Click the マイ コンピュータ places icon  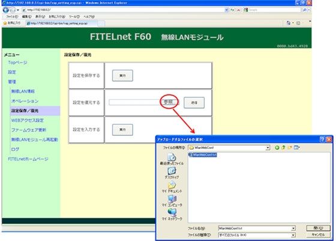(172, 201)
